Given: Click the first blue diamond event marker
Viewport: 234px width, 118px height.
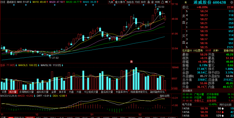Looking at the screenshot, I should click(14, 5).
